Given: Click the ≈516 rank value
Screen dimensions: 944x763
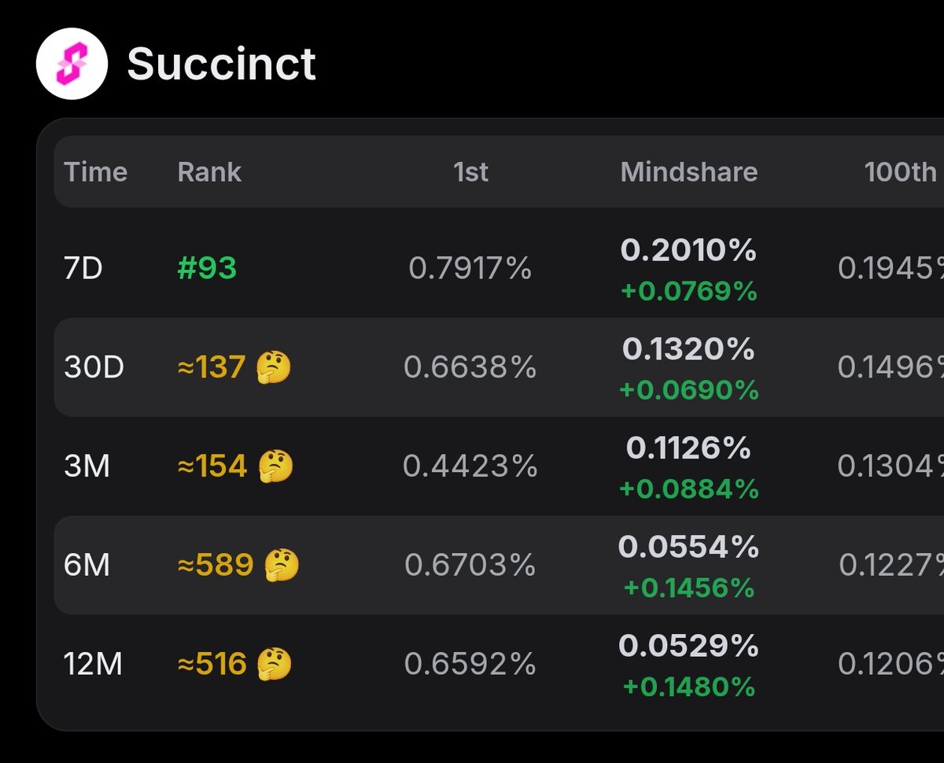Looking at the screenshot, I should tap(212, 665).
